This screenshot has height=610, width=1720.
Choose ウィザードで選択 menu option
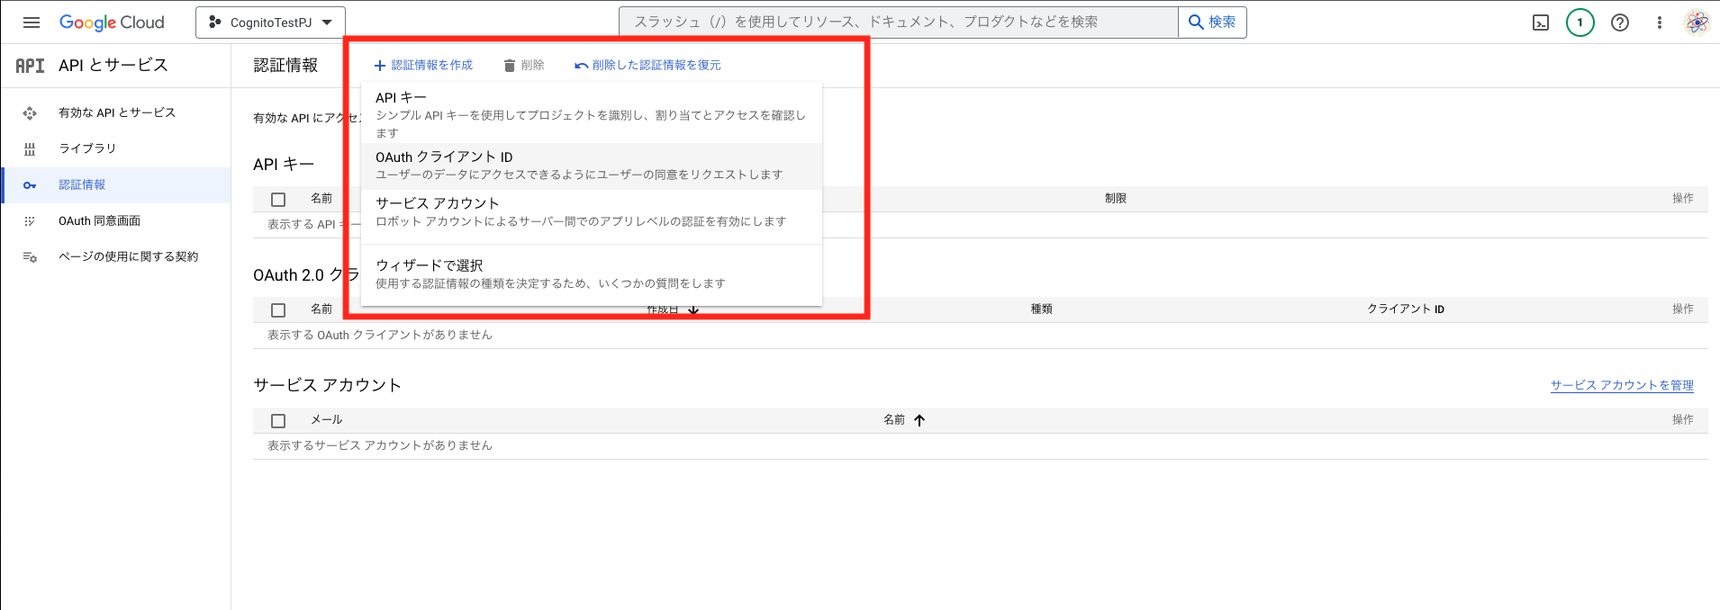click(592, 274)
